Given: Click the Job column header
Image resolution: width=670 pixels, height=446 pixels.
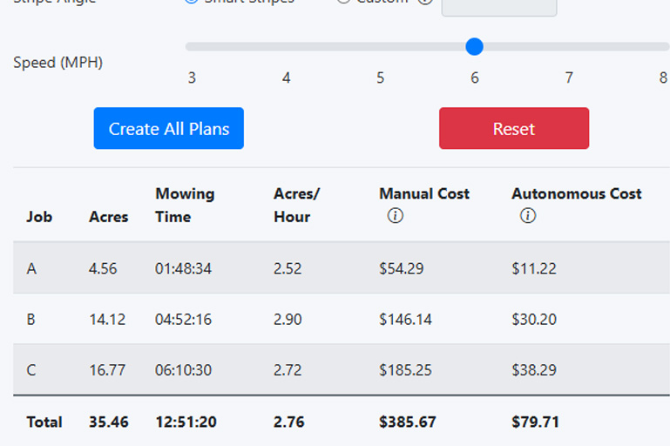Looking at the screenshot, I should click(39, 217).
